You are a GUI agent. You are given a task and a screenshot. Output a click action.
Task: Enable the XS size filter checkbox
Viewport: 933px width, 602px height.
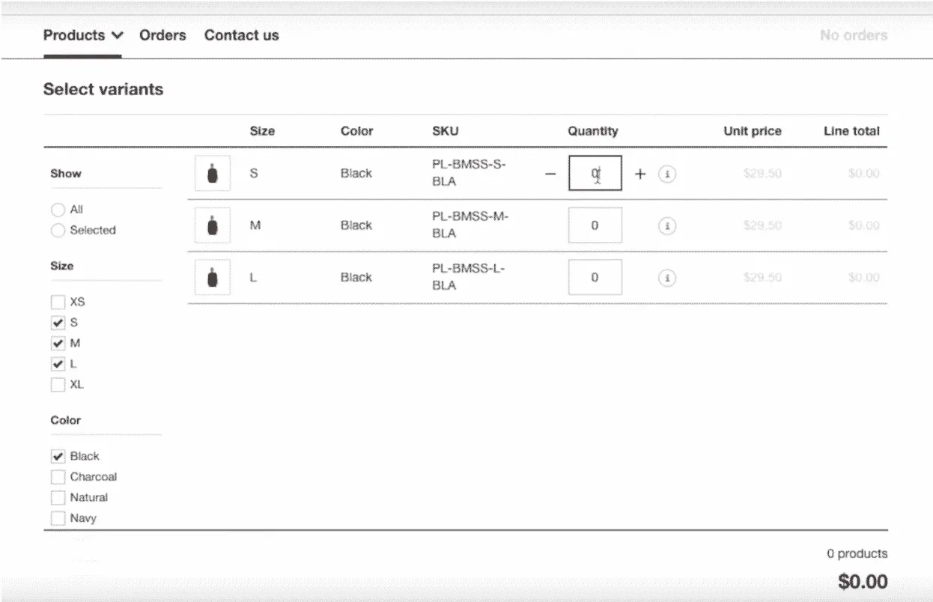coord(58,302)
